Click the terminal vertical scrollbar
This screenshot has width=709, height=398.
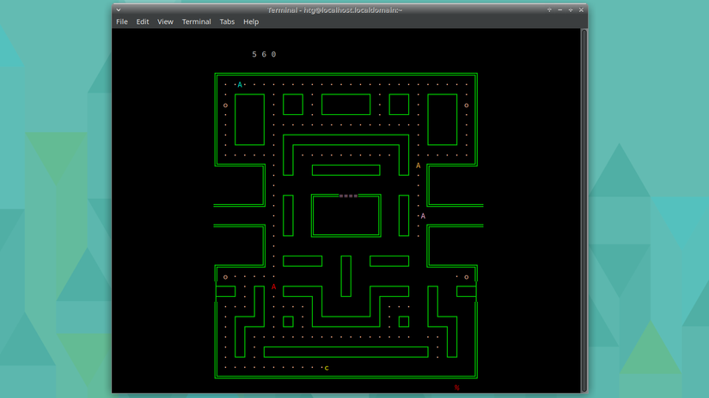[584, 210]
